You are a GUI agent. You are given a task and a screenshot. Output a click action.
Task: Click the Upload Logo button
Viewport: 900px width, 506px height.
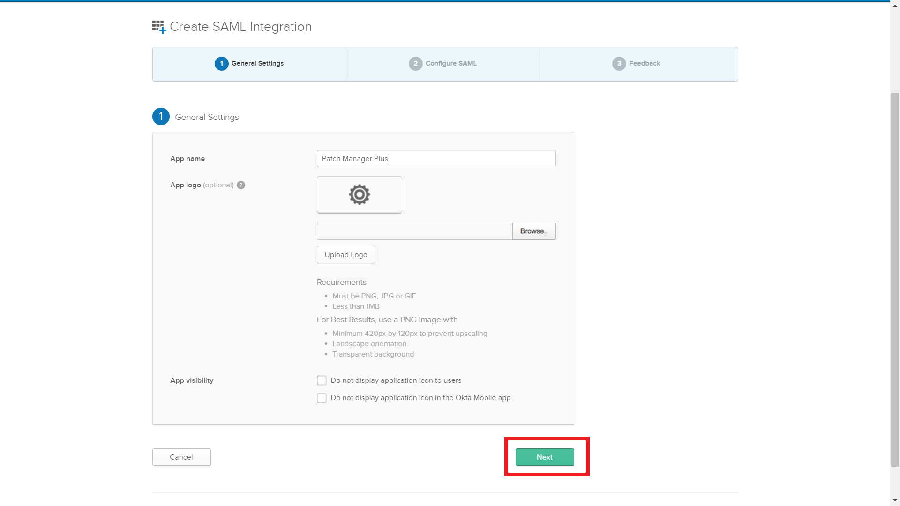[346, 255]
